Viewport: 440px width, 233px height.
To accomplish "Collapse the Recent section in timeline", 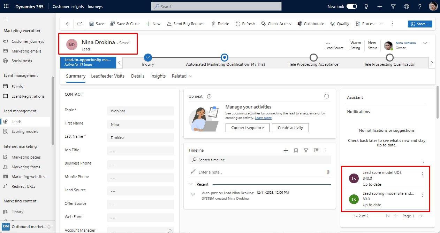I will pos(191,184).
